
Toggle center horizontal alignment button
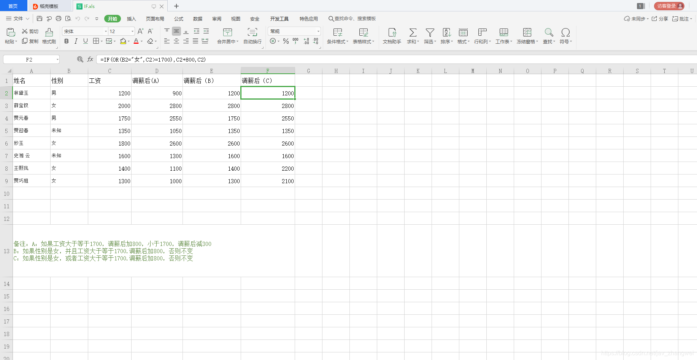click(176, 41)
